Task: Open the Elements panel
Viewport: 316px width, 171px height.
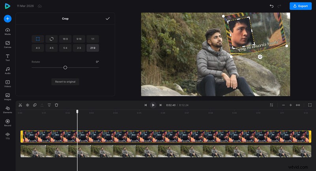Action: click(x=8, y=110)
